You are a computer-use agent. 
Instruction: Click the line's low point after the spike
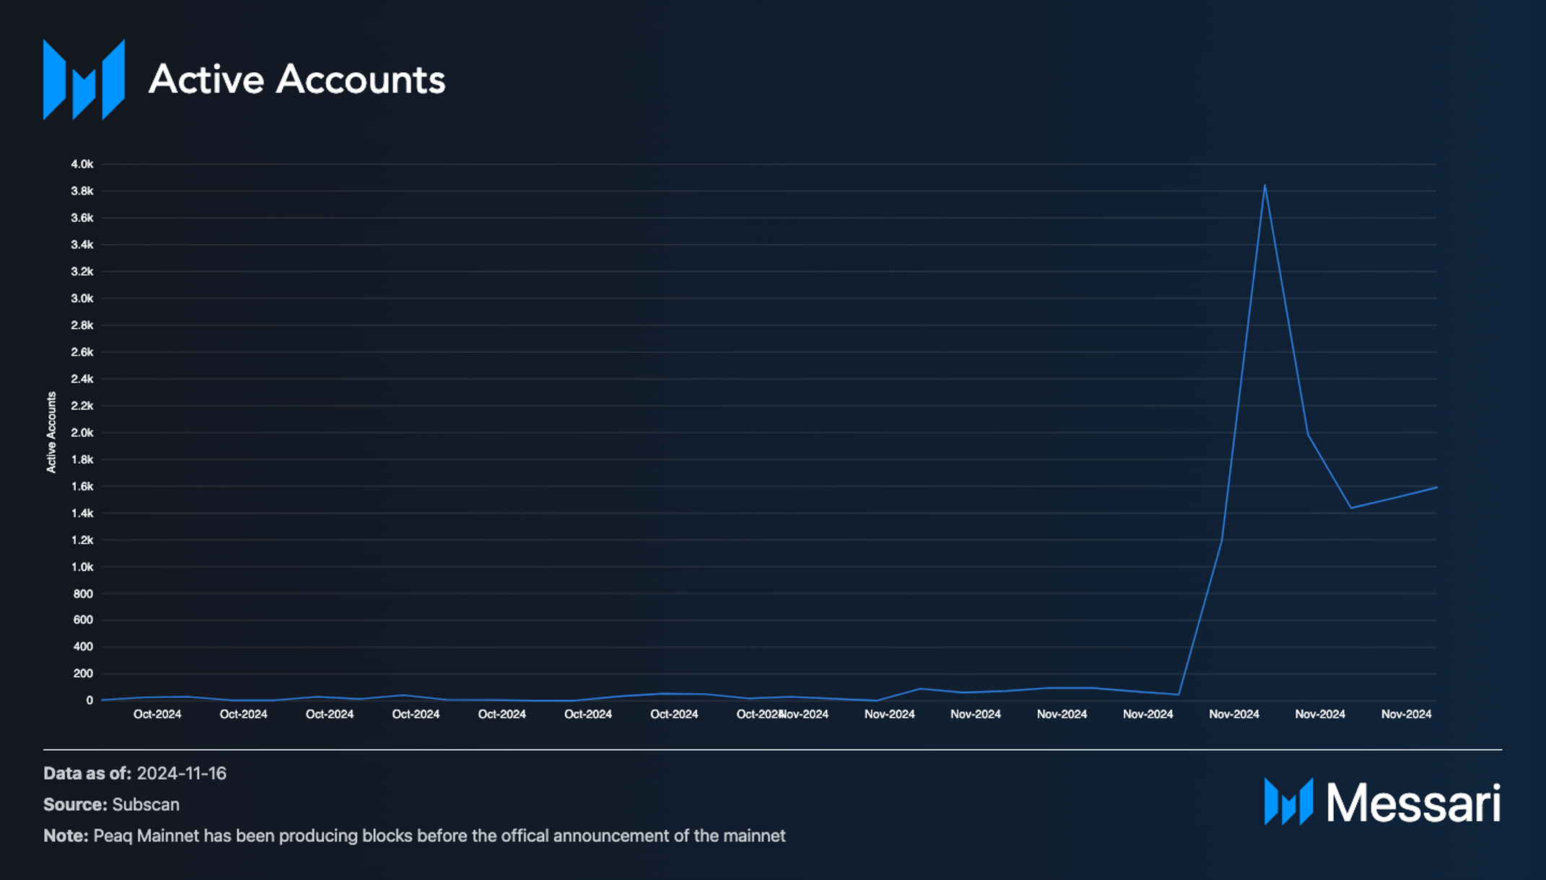pos(1351,508)
